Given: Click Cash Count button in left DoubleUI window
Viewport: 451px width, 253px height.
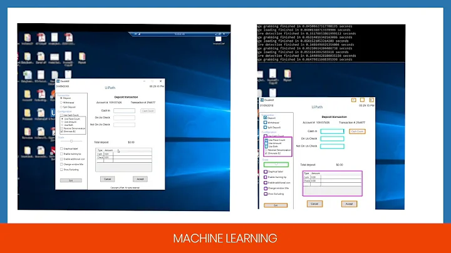Looking at the screenshot, I should (x=148, y=111).
